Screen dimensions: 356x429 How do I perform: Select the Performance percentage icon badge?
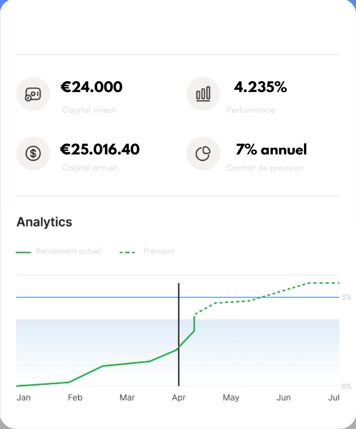pos(203,94)
